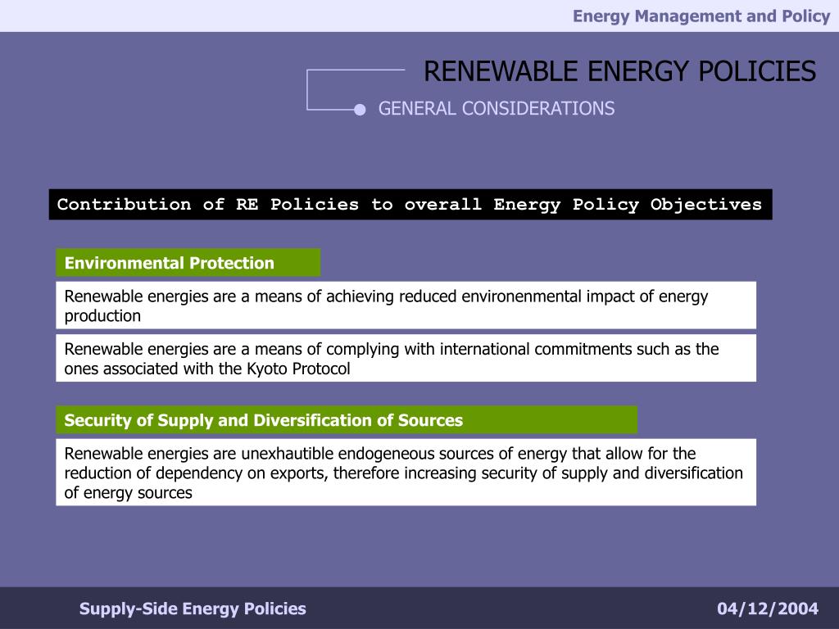Select the 'reduced environenmental impact' text box
Viewport: 839px width, 629px height.
point(406,305)
